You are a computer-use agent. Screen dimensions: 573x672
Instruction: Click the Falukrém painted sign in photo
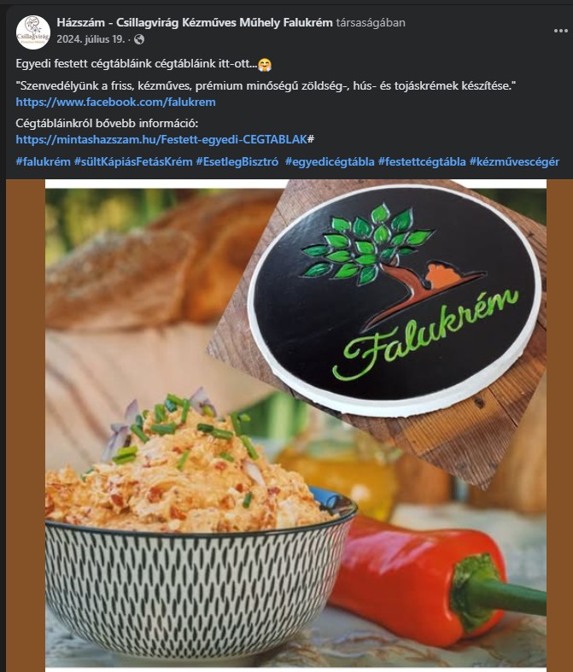(x=395, y=299)
